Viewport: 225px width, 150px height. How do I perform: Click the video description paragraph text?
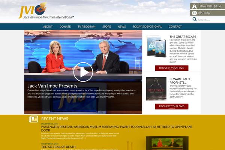[x=81, y=94]
